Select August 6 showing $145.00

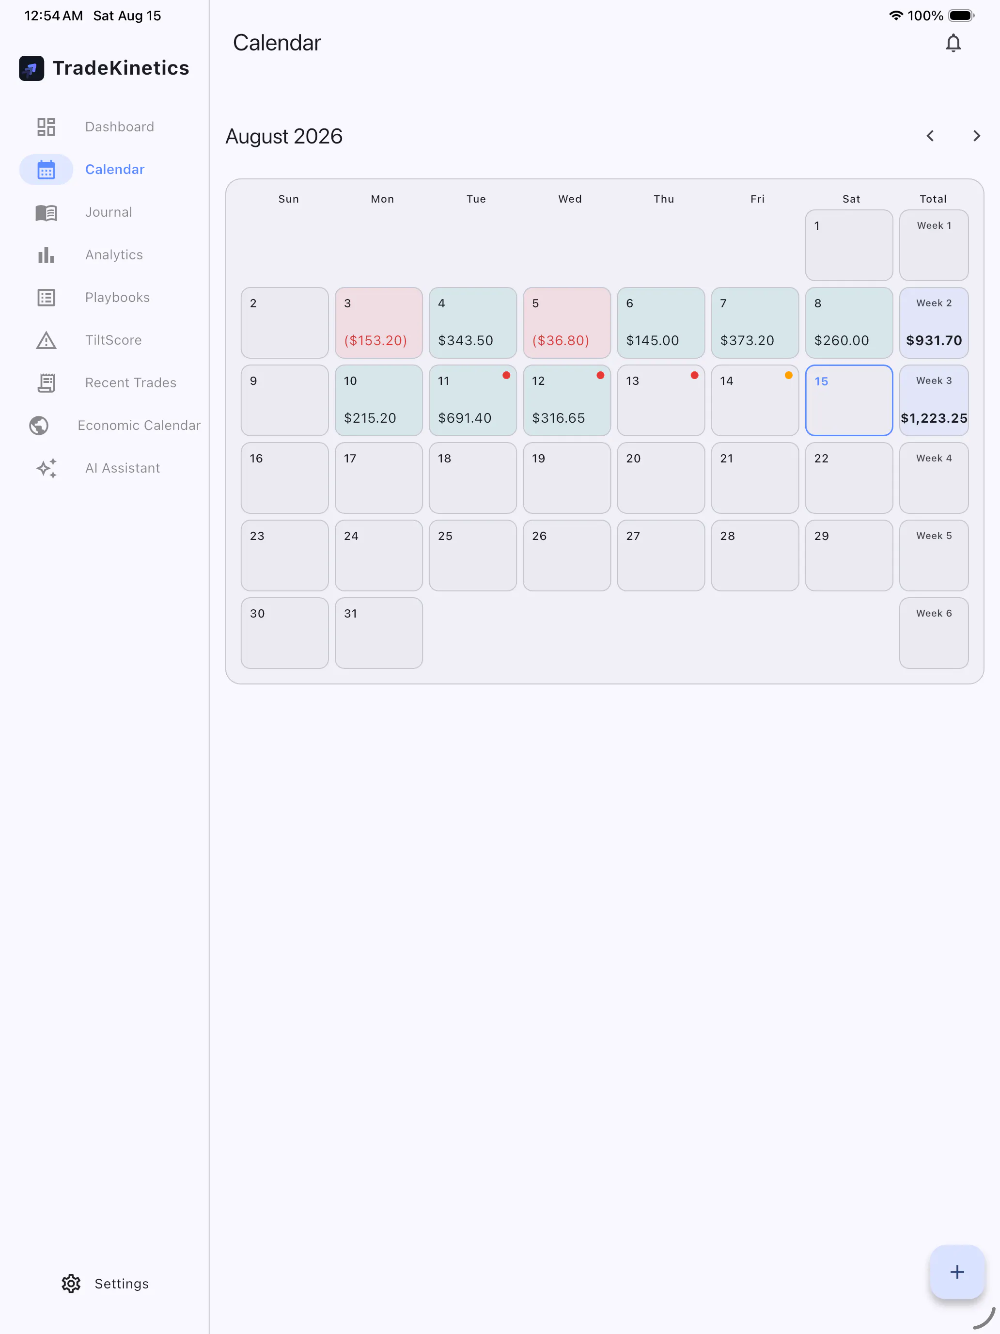point(661,323)
